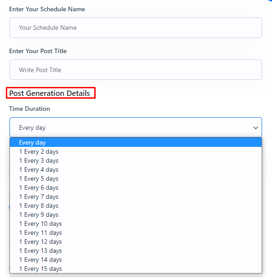Choose '1 Every 2 days' option
272x278 pixels.
click(136, 151)
